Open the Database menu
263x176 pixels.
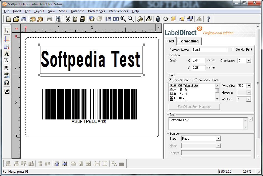pos(78,11)
